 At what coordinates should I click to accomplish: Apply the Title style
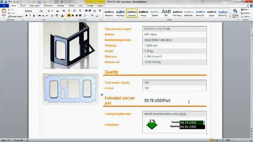(166, 13)
